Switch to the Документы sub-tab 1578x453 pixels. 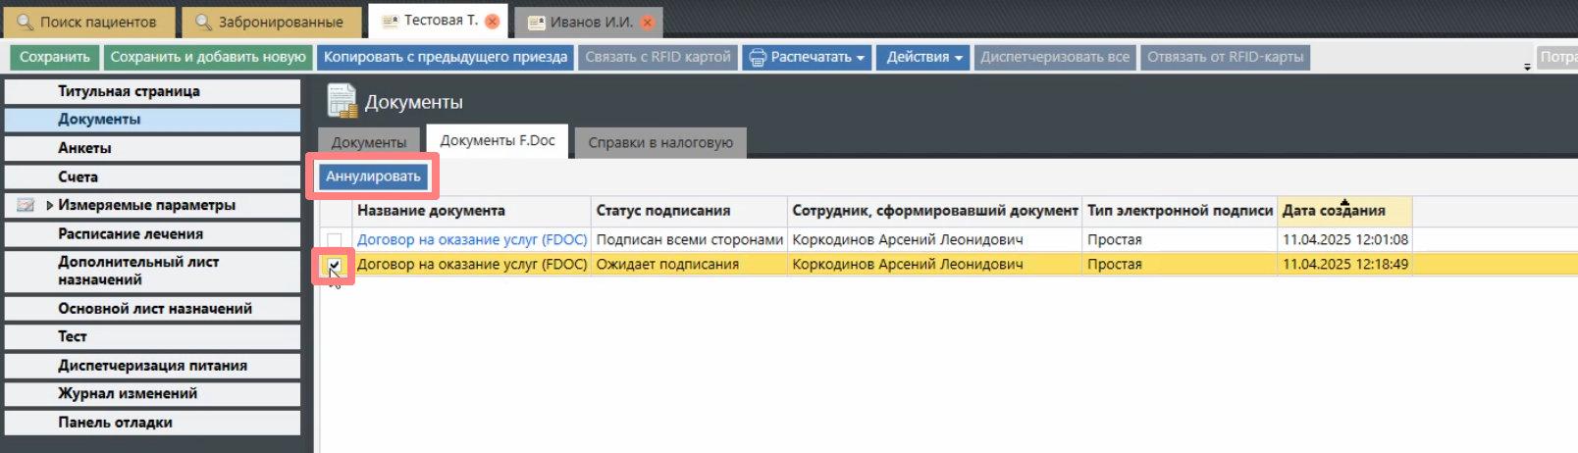click(368, 142)
